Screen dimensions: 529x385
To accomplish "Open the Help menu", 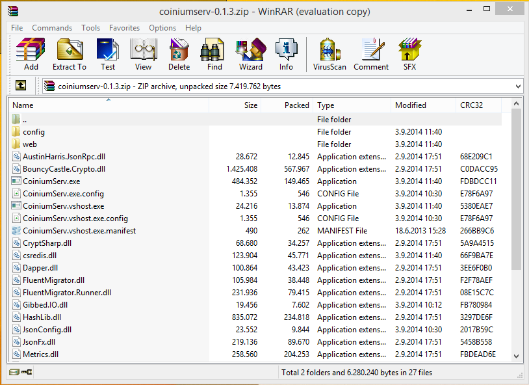I will click(x=193, y=28).
